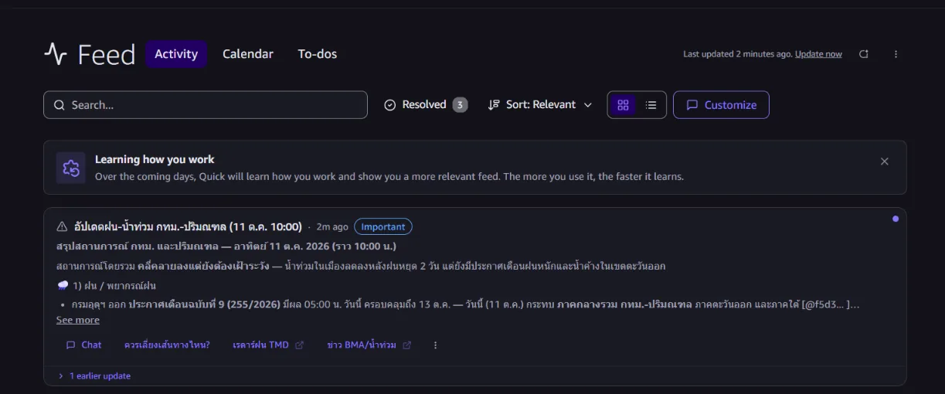The width and height of the screenshot is (945, 394).
Task: Click the Learning how you work icon
Action: [x=71, y=168]
